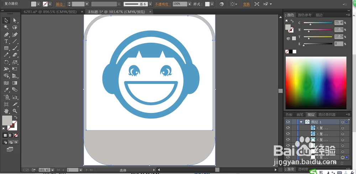Click the 变换 link in the control bar
This screenshot has width=356, height=174.
(x=246, y=4)
